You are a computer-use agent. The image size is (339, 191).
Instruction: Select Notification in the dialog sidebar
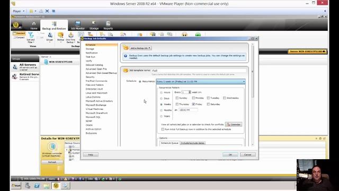tap(92, 53)
